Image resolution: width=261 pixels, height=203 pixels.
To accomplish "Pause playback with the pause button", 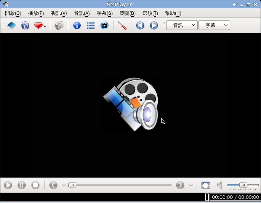I will click(x=22, y=185).
